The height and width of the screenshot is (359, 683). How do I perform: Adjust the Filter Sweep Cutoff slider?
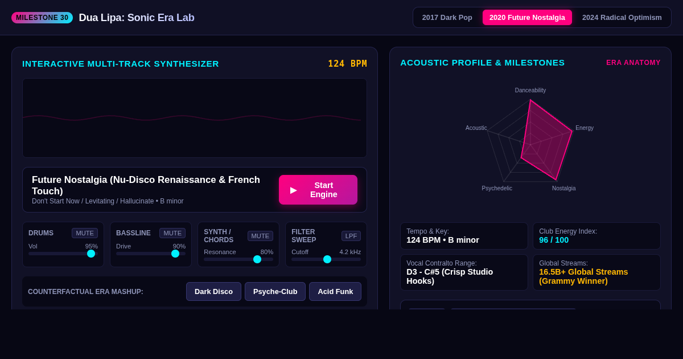point(326,259)
